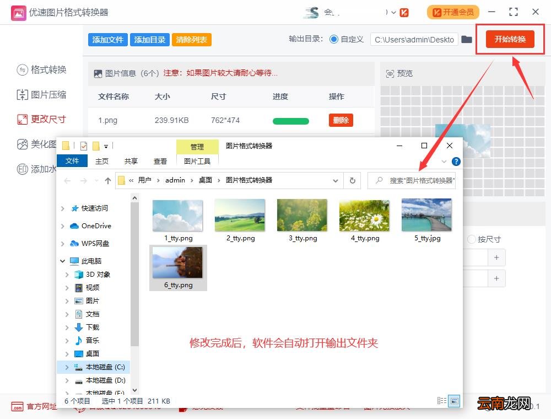Switch Explorer to details view icon
This screenshot has height=419, width=551.
pos(442,401)
